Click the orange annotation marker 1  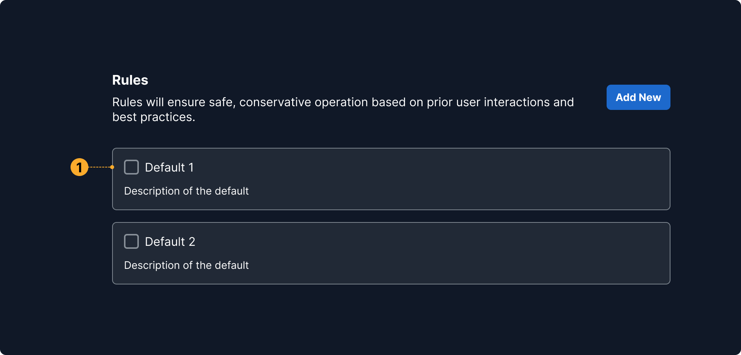[79, 167]
